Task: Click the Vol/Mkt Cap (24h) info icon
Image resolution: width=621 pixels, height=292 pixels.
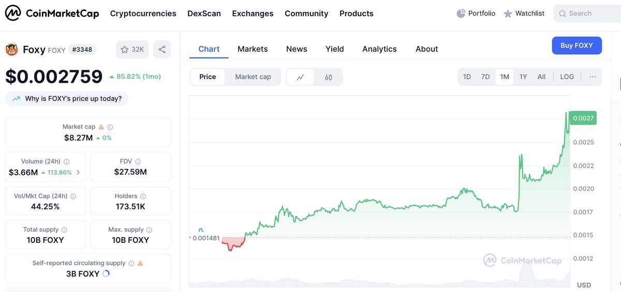Action: point(73,196)
